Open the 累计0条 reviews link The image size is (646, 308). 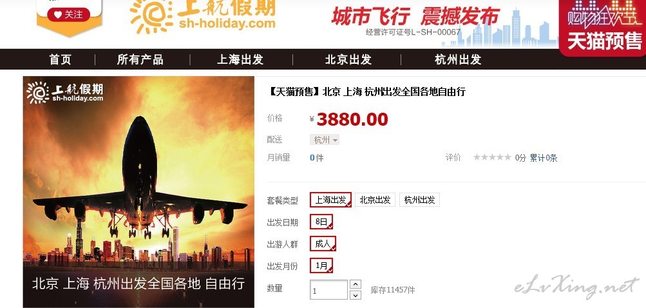tap(544, 157)
